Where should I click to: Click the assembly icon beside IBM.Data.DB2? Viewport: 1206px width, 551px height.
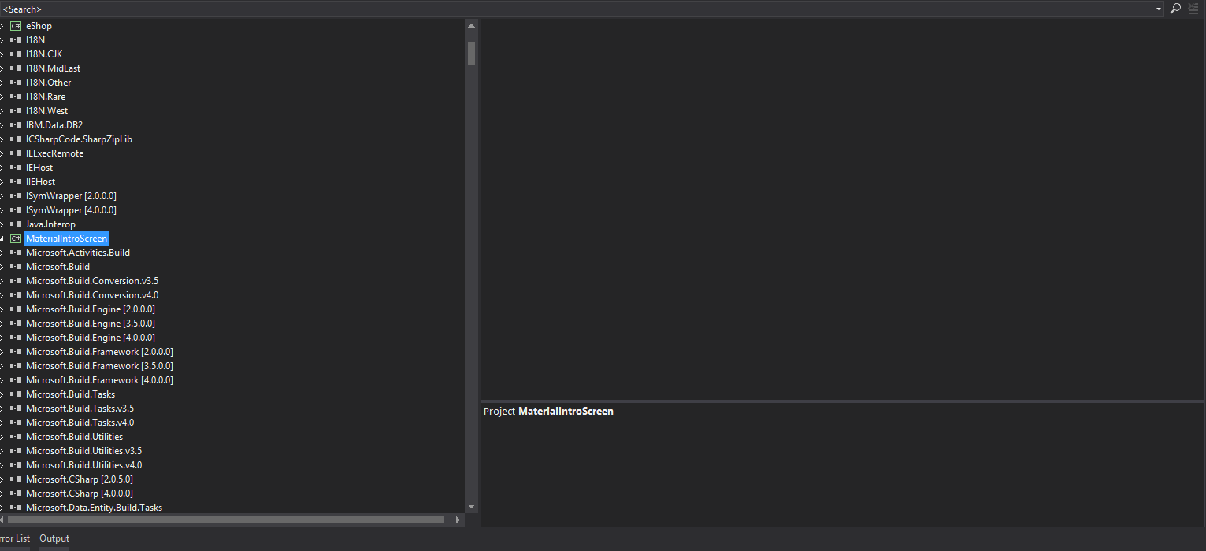(x=16, y=125)
